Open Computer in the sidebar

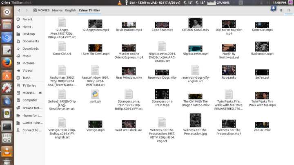29,100
